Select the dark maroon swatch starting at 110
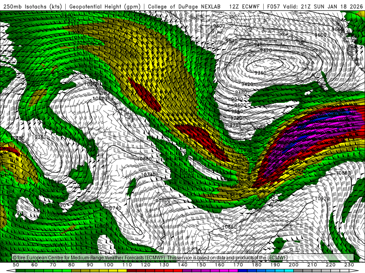365x273 pixels. [131, 271]
